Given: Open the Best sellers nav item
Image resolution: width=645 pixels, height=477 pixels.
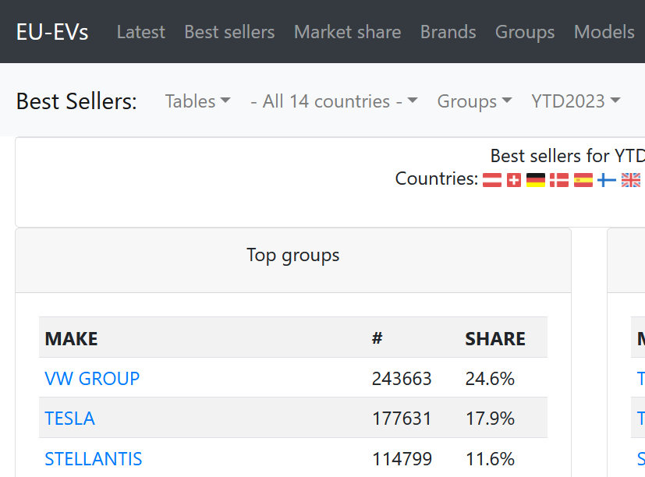Looking at the screenshot, I should pos(229,32).
